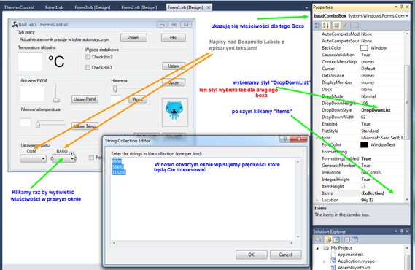Toggle CheckBox2 on the form
415x270 pixels.
pos(88,57)
